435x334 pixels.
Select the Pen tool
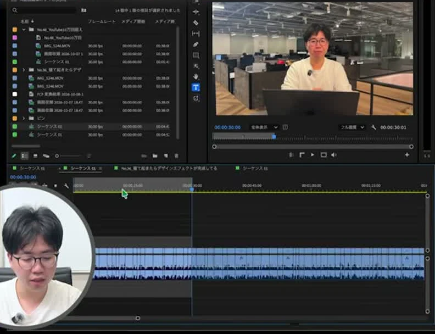(x=196, y=44)
